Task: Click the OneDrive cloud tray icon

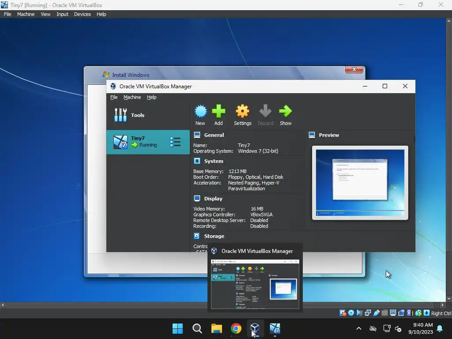Action: point(373,328)
